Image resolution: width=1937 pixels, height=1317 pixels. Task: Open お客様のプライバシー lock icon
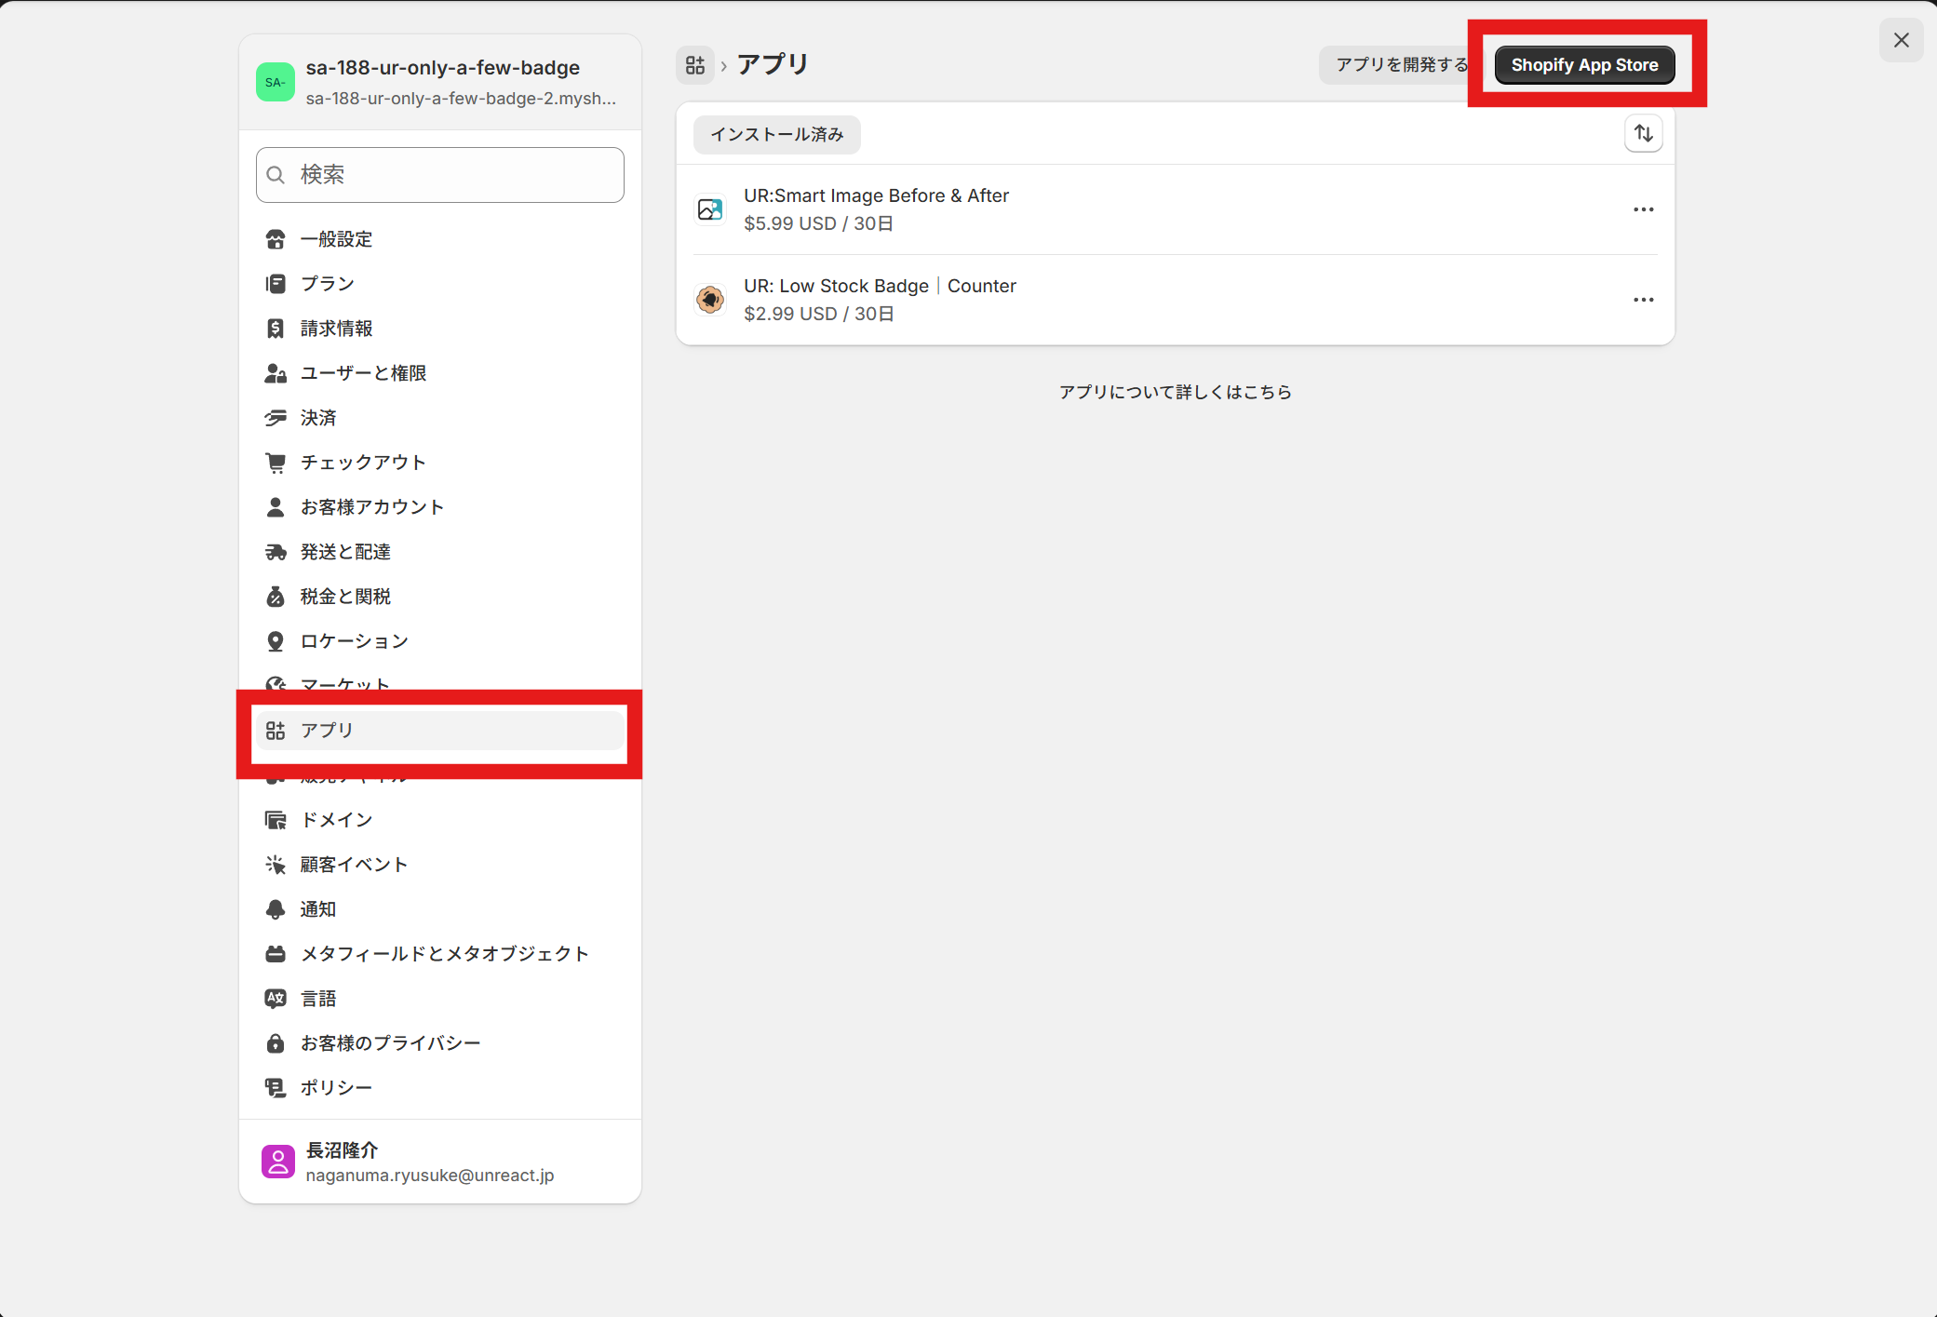(276, 1043)
